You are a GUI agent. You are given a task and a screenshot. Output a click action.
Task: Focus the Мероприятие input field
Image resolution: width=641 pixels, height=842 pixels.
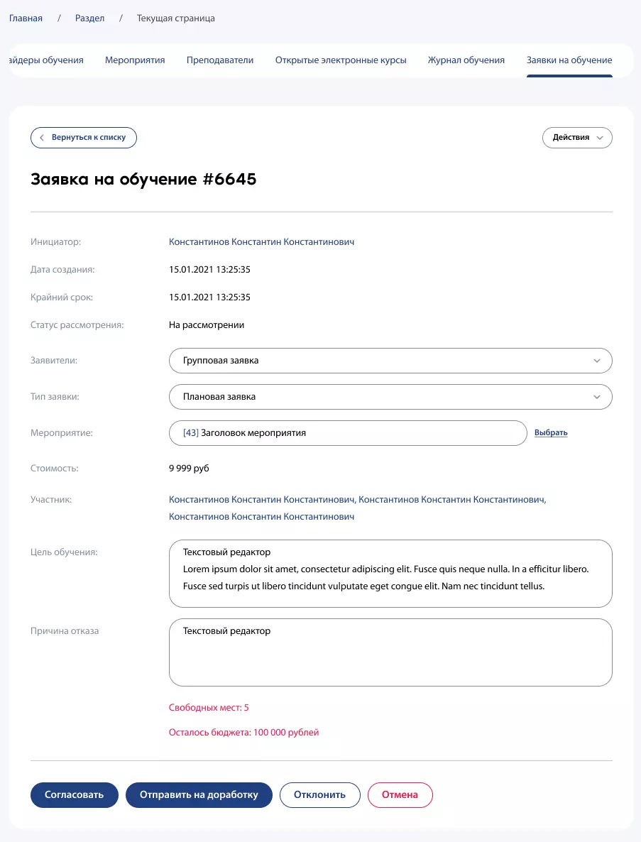point(348,433)
